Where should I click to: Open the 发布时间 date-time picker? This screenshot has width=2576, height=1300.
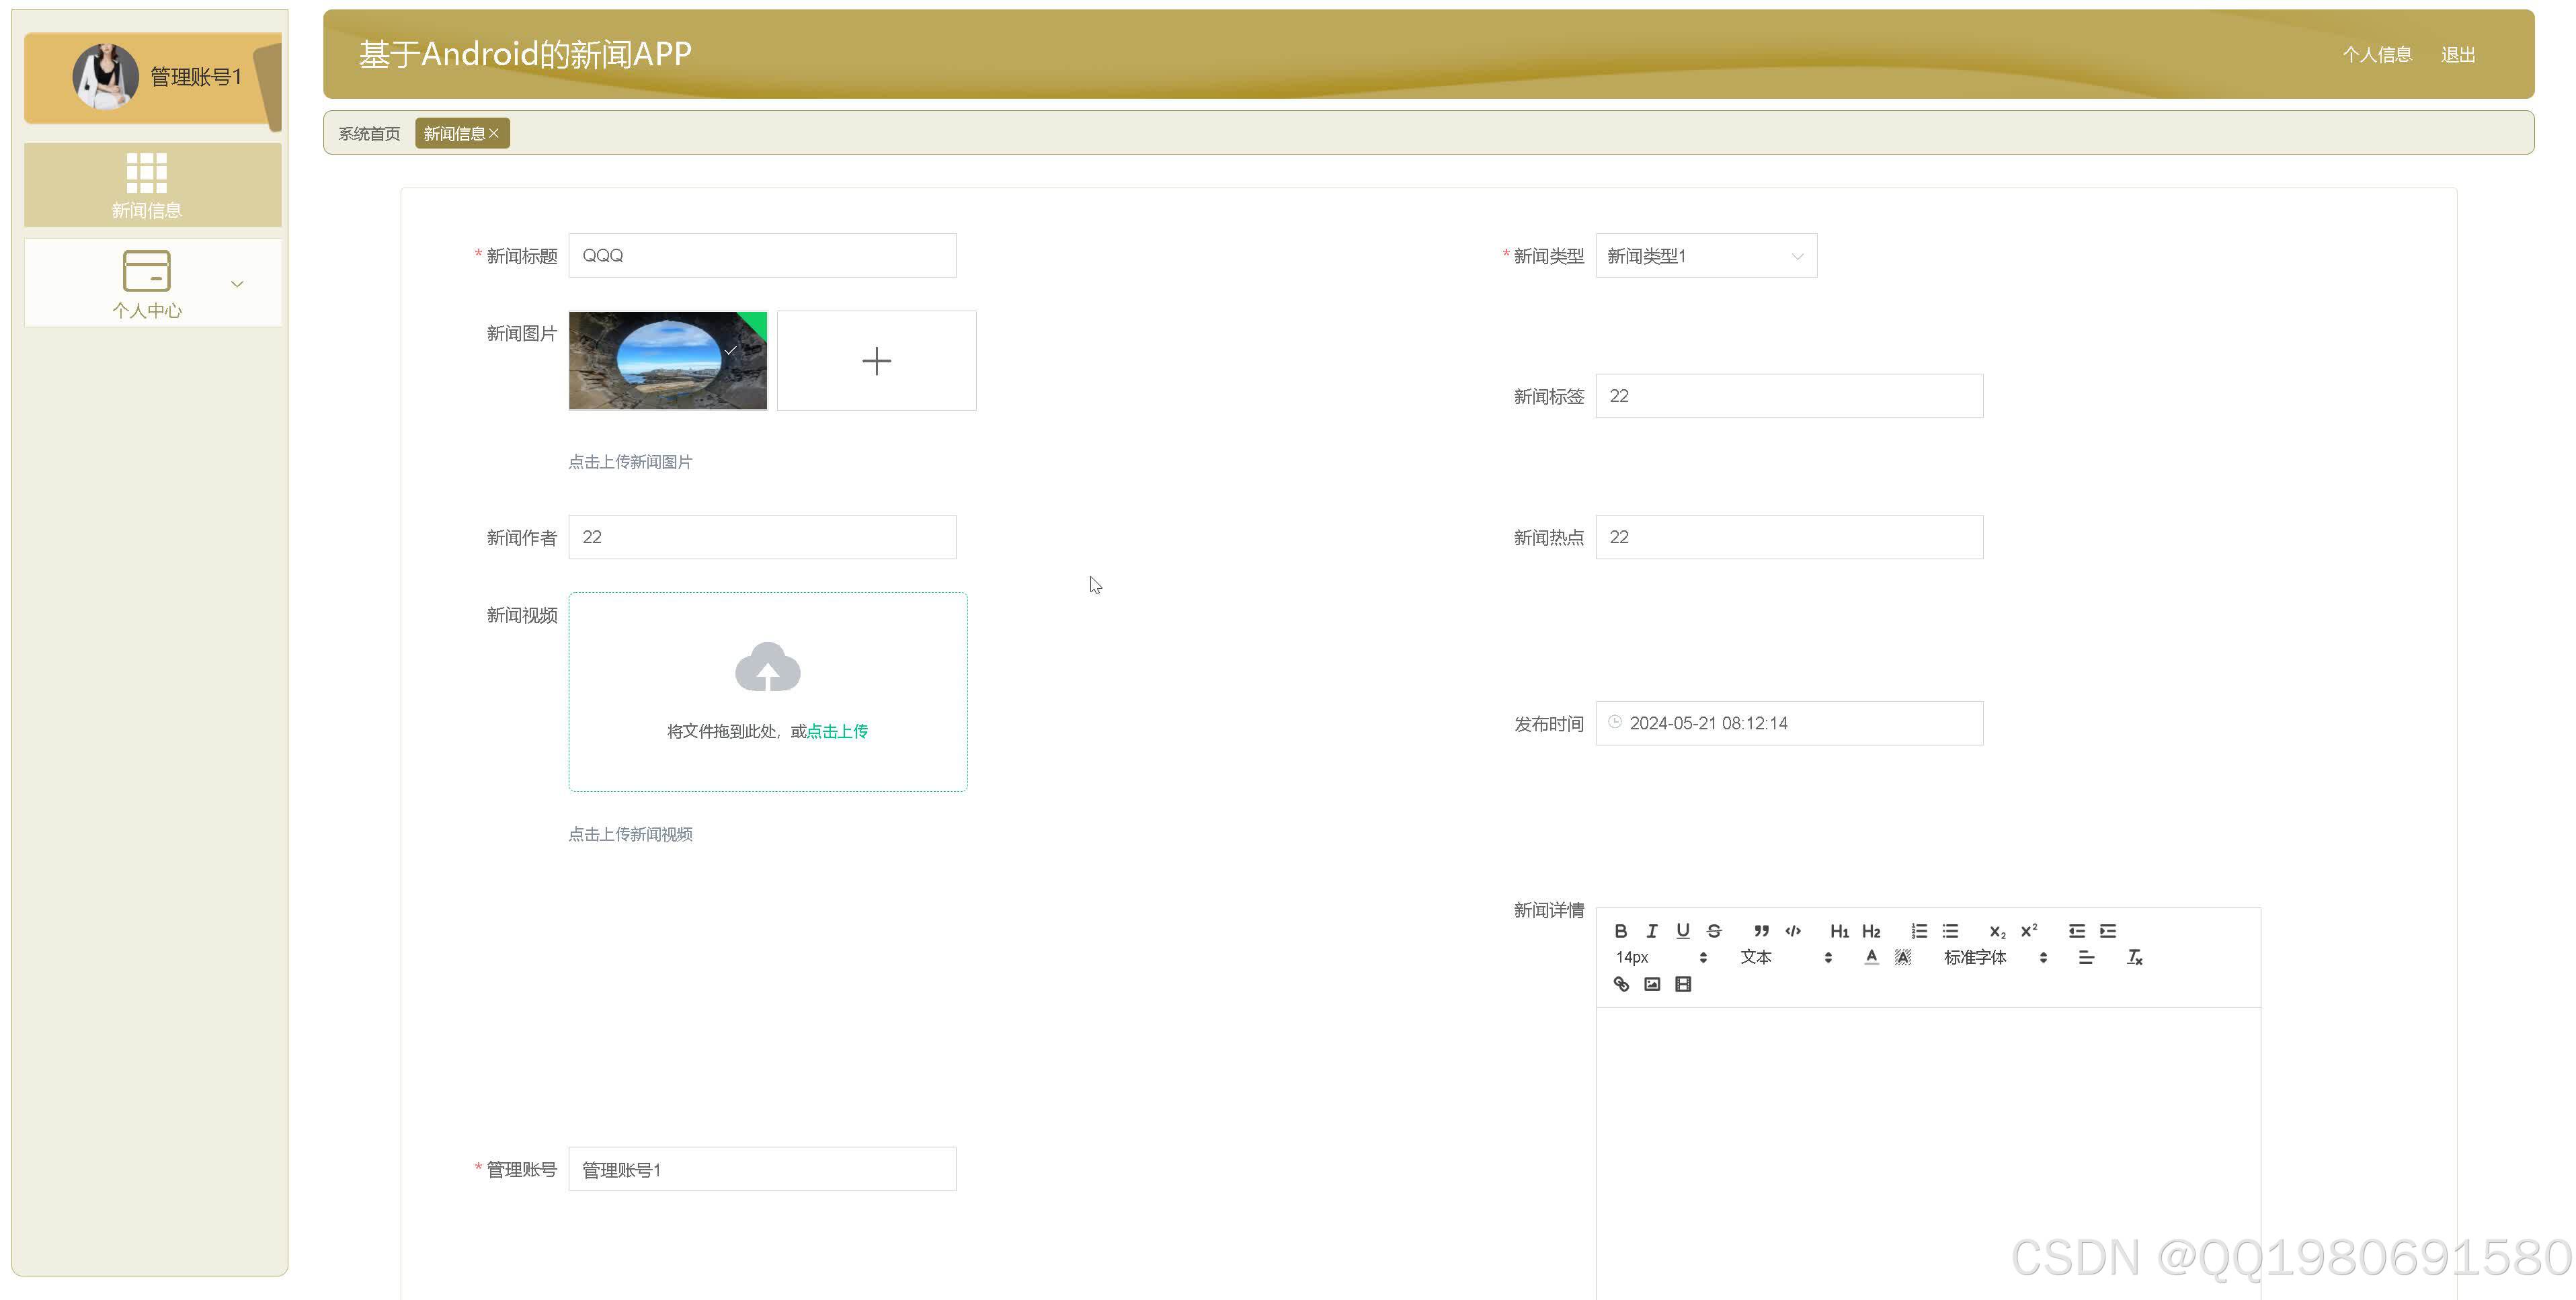(1789, 723)
